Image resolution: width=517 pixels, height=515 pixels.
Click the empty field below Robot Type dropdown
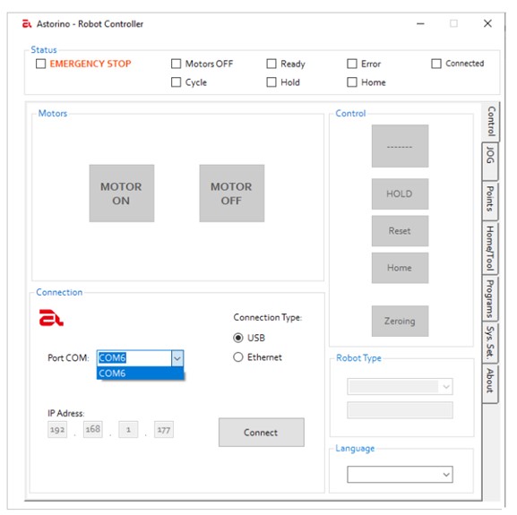click(x=400, y=410)
